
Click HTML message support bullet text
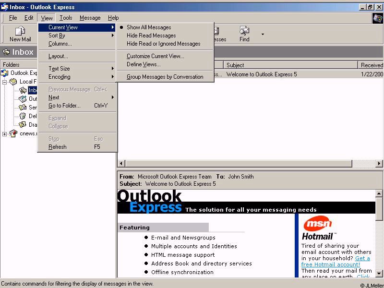pyautogui.click(x=183, y=255)
